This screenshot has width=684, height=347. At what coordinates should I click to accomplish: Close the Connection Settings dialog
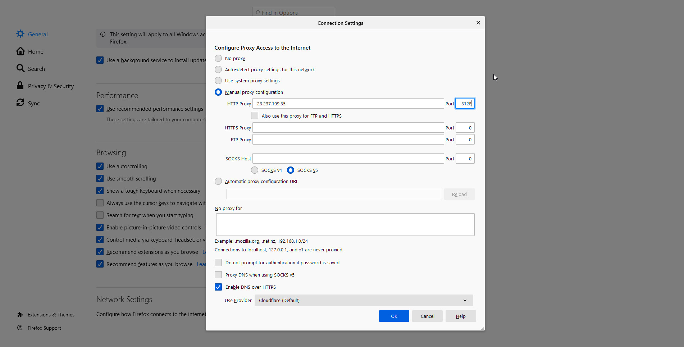point(478,23)
